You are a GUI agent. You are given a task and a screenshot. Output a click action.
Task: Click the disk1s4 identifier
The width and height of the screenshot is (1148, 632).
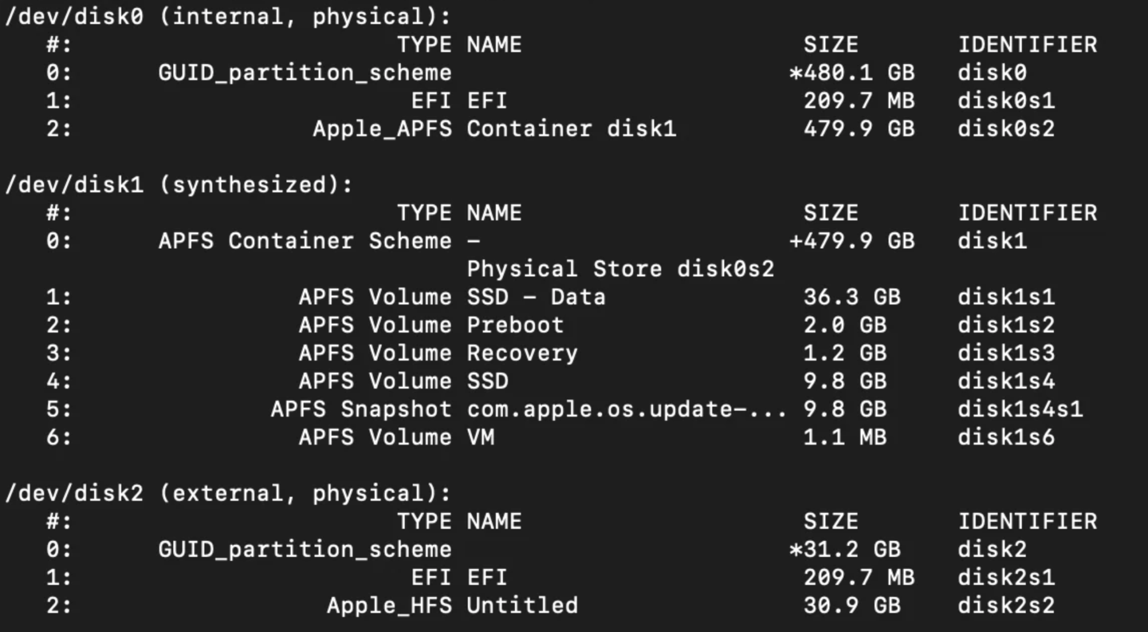tap(1006, 381)
